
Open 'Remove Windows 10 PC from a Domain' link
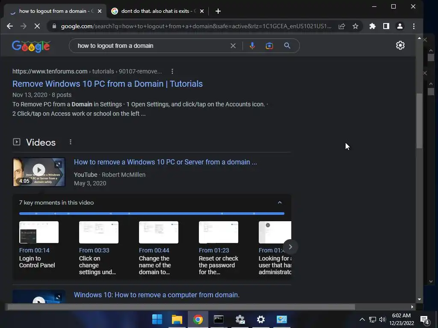pos(107,84)
